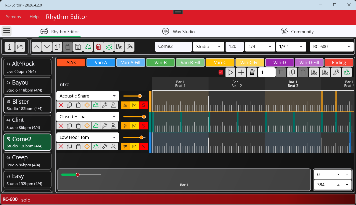Expand the Low Floor Tom instrument dropdown

[x=88, y=137]
